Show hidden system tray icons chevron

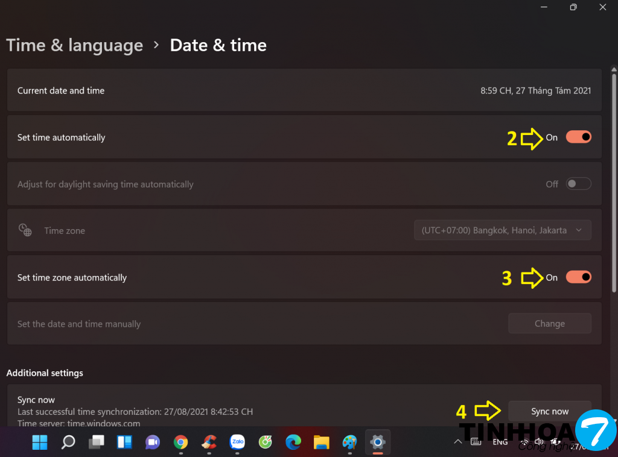pyautogui.click(x=458, y=442)
